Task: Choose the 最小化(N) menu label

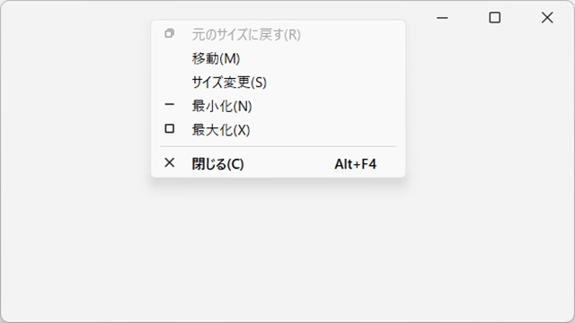Action: 222,107
